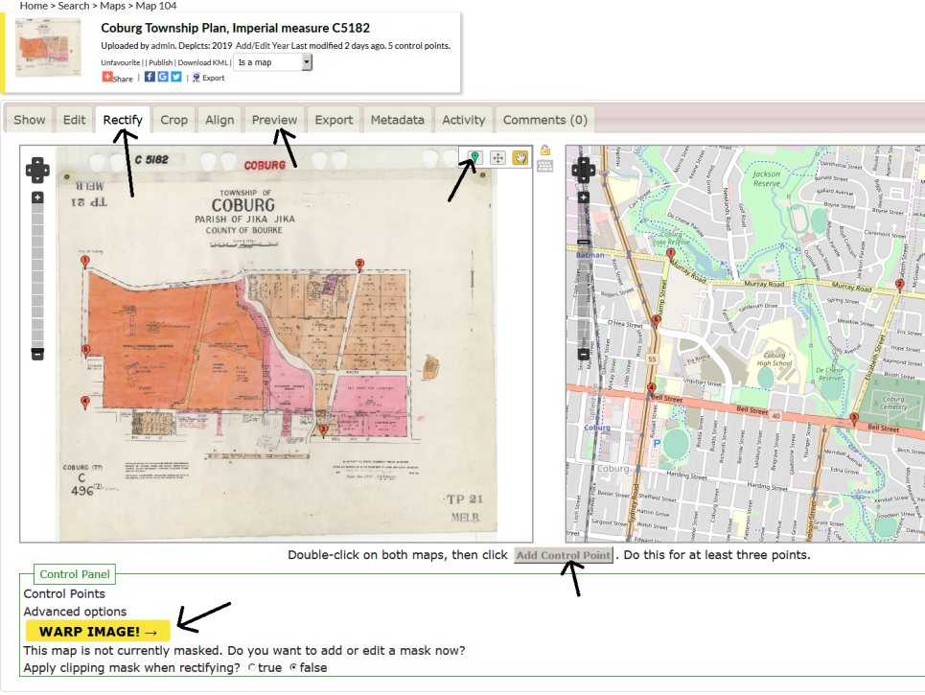The width and height of the screenshot is (925, 695).
Task: Activate the hand pan tool
Action: pos(520,157)
